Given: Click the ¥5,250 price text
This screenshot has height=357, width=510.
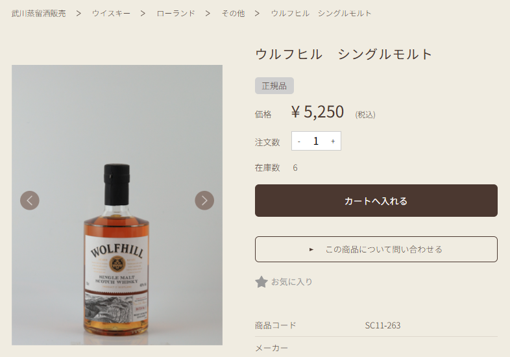Looking at the screenshot, I should (317, 112).
